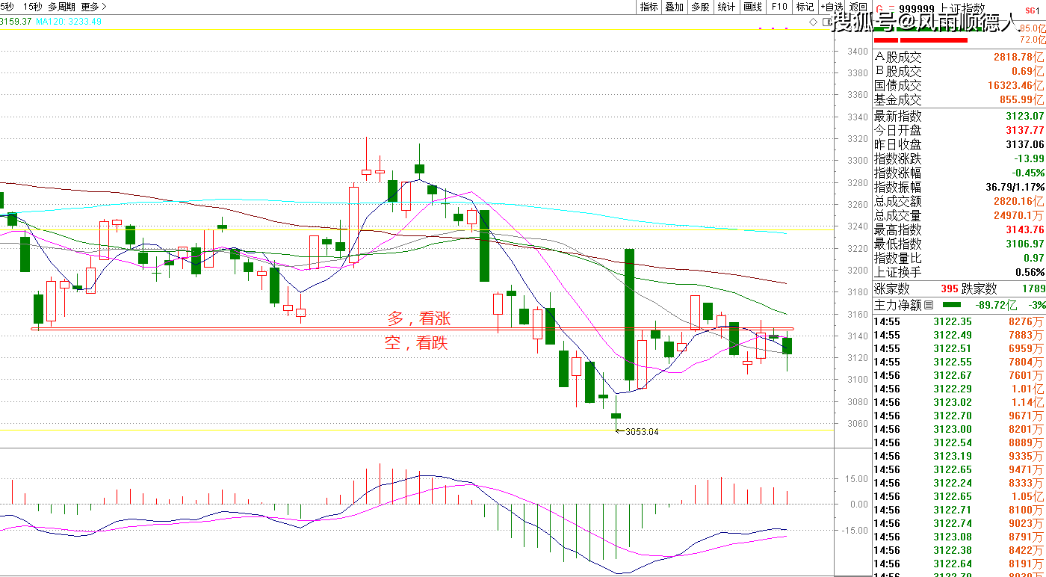Open the 多股 multi-stock view
Image resolution: width=1046 pixels, height=577 pixels.
(x=700, y=7)
